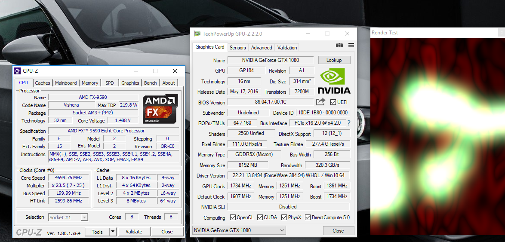Expand the Tools dropdown arrow in CPU-Z
Image resolution: width=505 pixels, height=242 pixels.
(113, 232)
